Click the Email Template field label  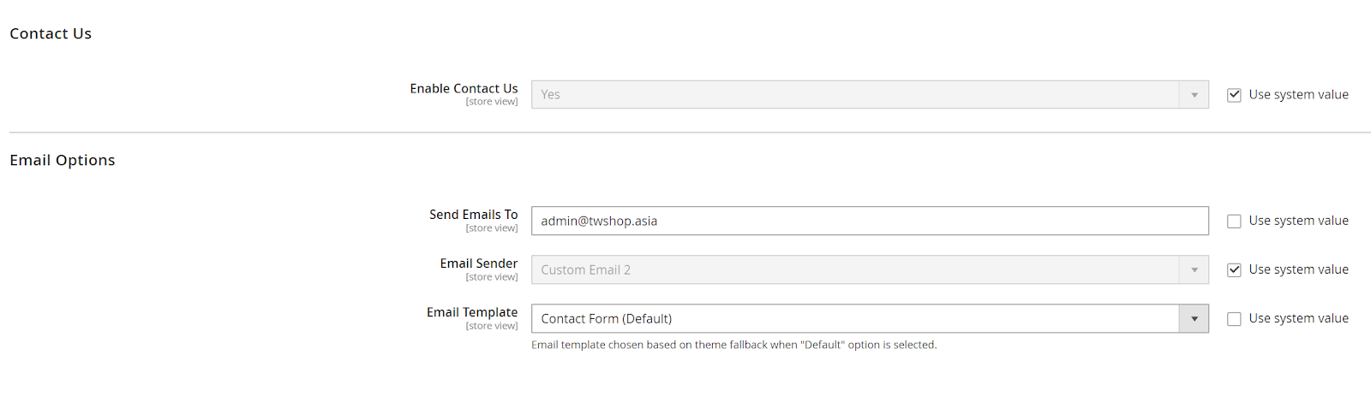472,312
